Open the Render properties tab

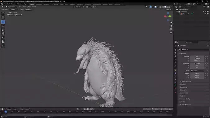(x=176, y=50)
